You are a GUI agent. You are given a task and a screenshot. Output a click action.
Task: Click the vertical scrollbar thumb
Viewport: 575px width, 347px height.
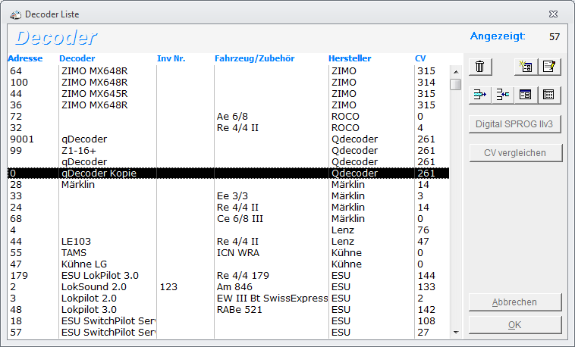(x=456, y=84)
